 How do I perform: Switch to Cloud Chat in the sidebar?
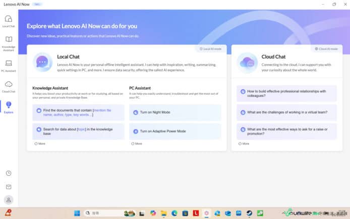point(9,87)
